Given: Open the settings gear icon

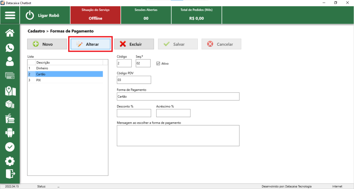Looking at the screenshot, I should click(10, 161).
